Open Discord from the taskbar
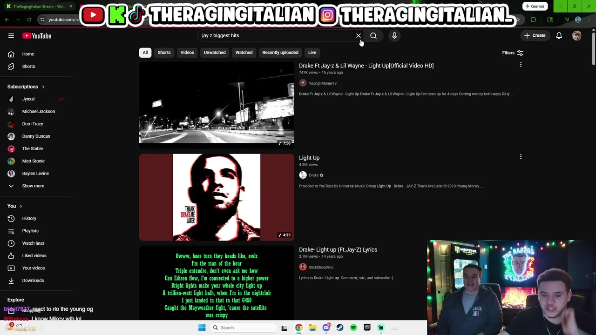Viewport: 596px width, 335px height. click(326, 328)
